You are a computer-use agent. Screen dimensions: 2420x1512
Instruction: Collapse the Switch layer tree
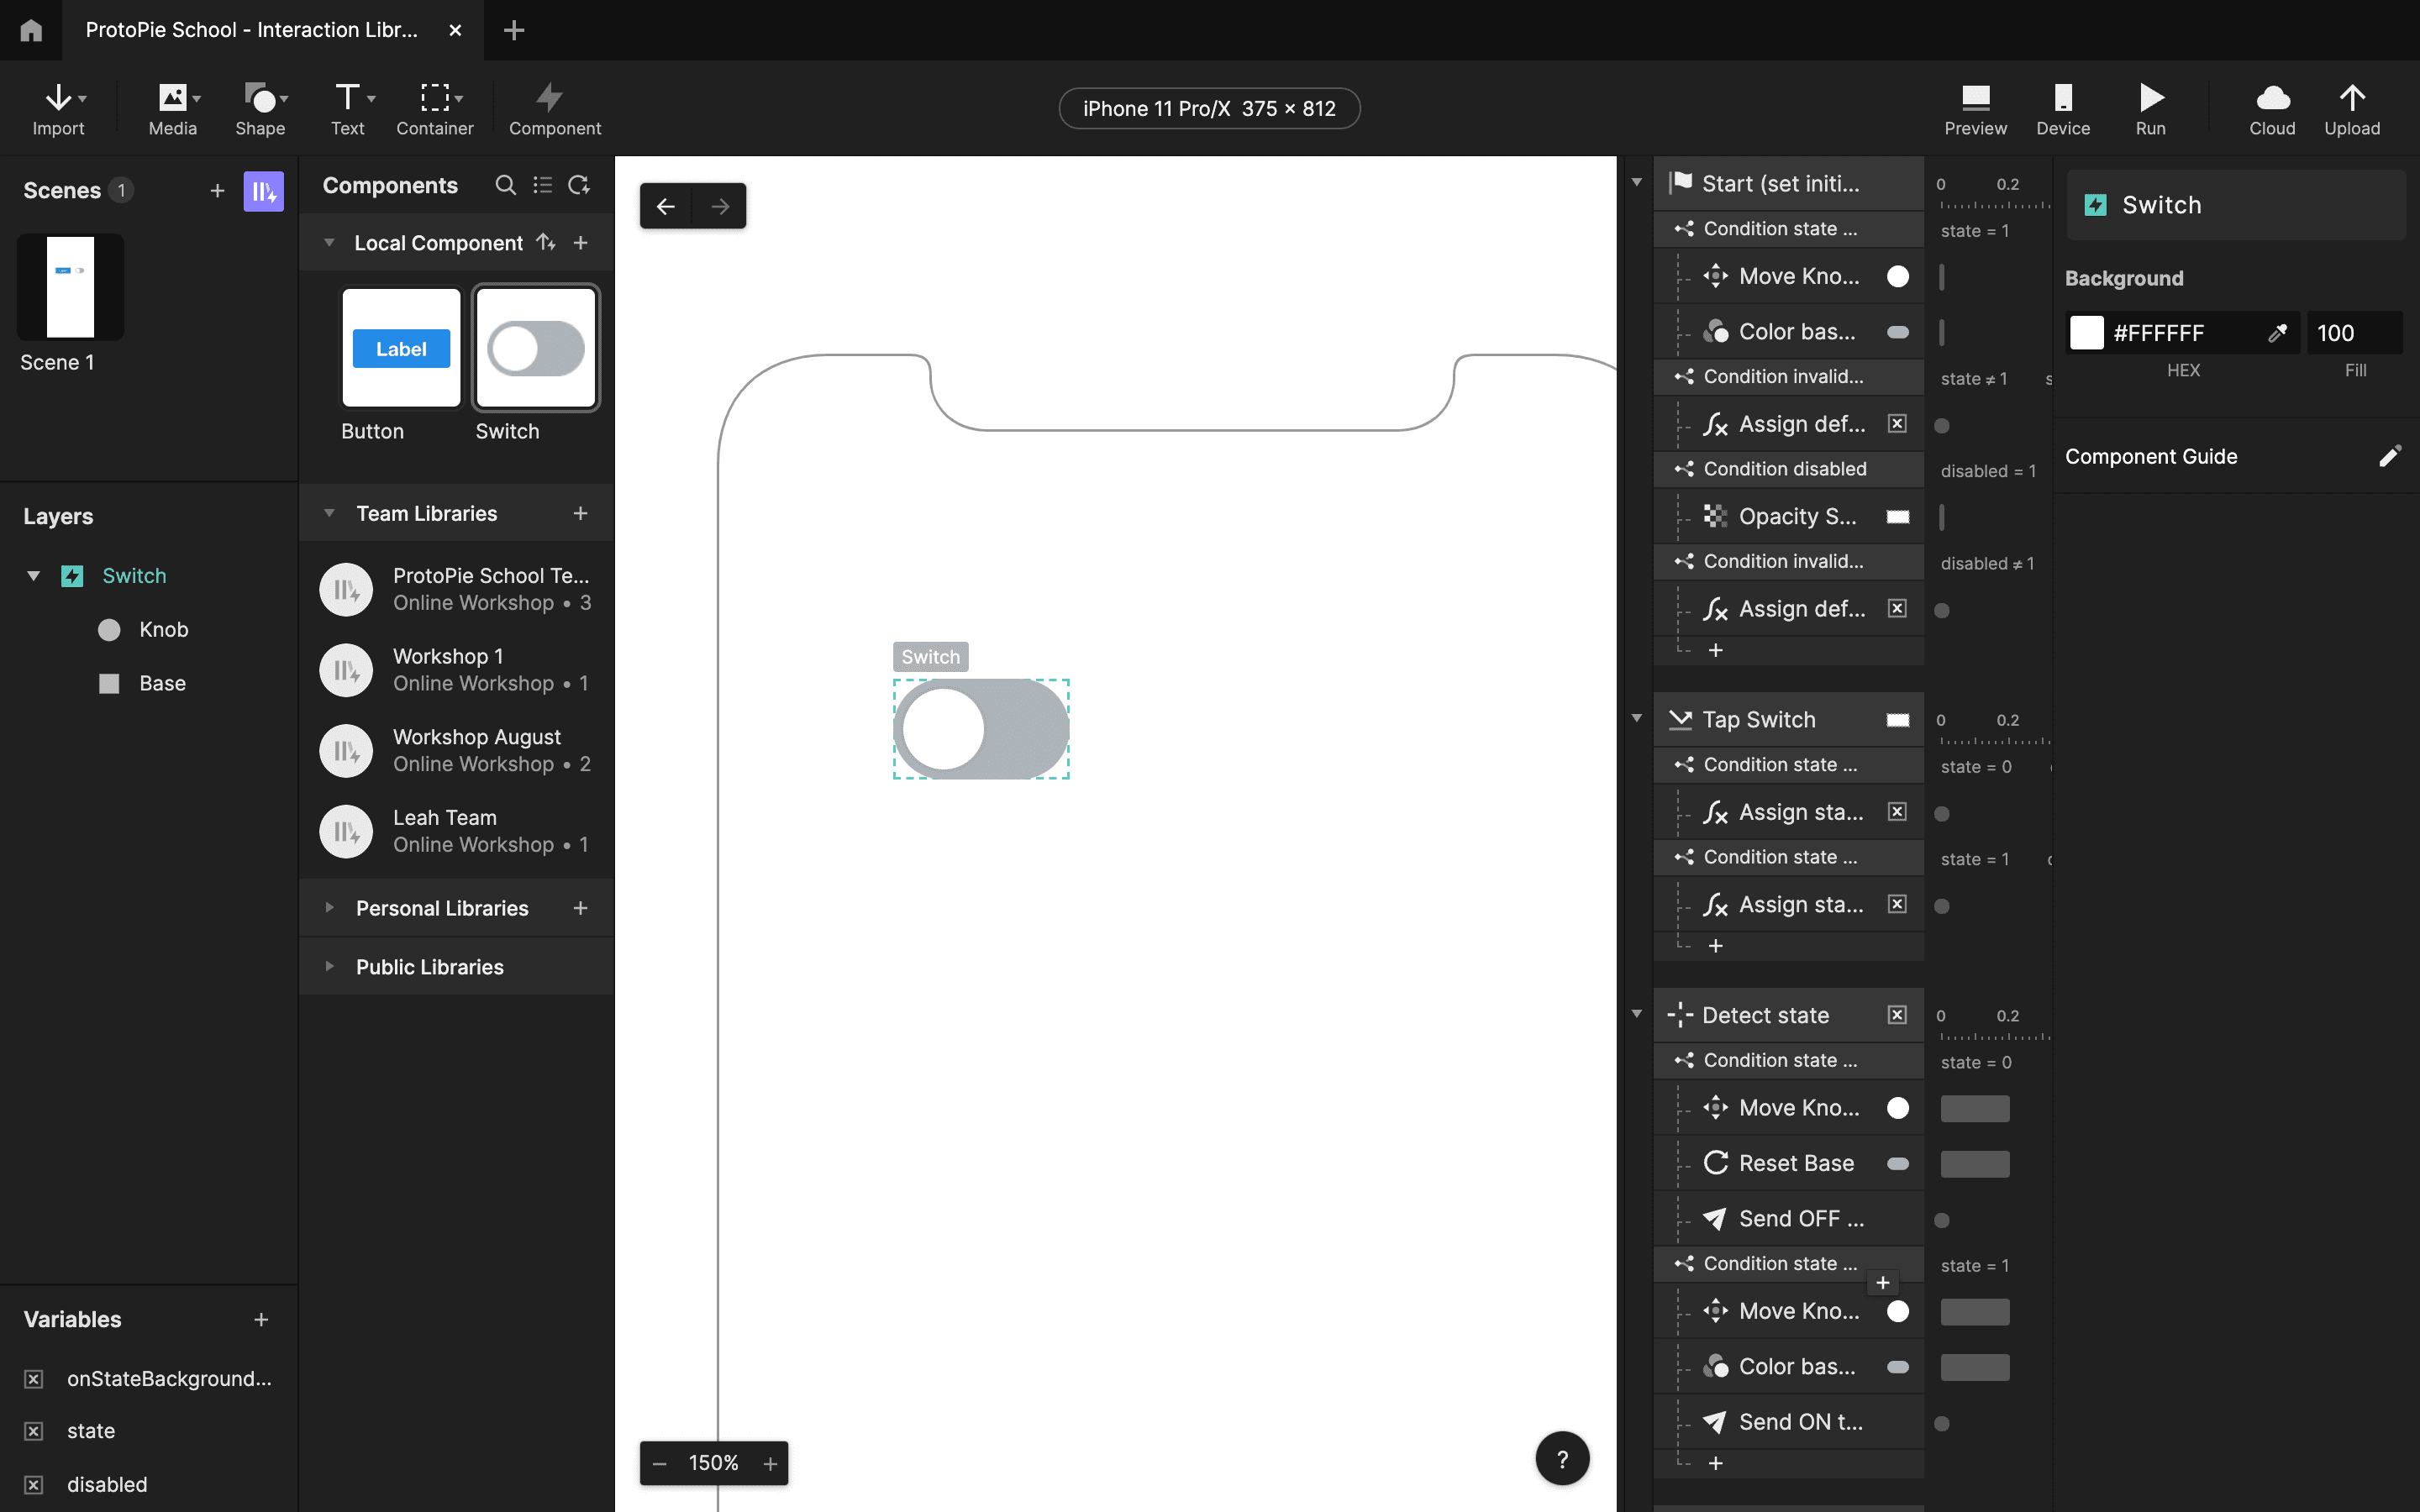34,576
